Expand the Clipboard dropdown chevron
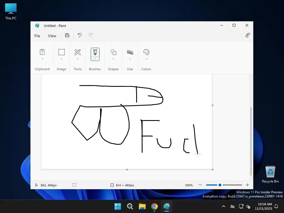 (x=42, y=59)
